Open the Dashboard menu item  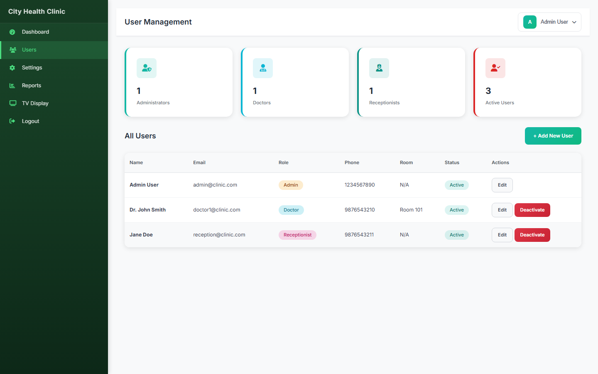(x=54, y=32)
